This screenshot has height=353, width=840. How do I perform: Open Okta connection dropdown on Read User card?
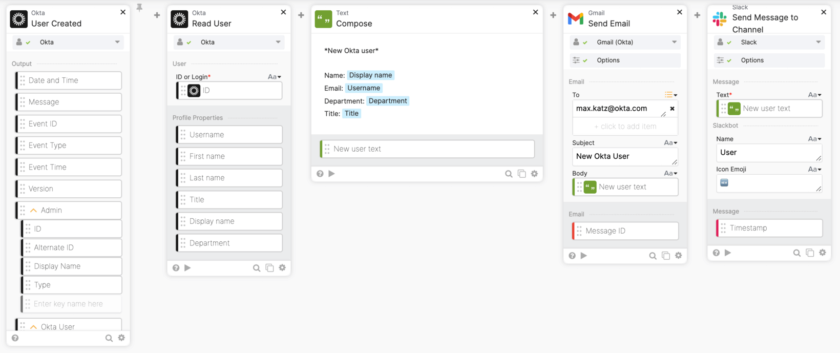229,42
